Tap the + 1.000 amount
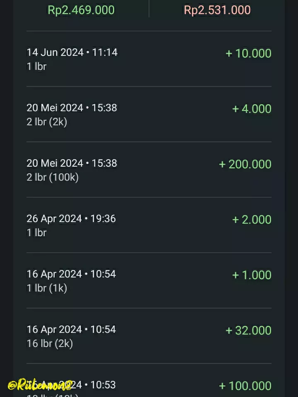298x397 pixels. click(x=252, y=275)
